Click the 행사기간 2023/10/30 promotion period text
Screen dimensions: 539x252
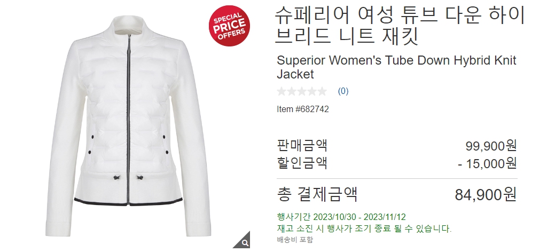click(x=341, y=217)
